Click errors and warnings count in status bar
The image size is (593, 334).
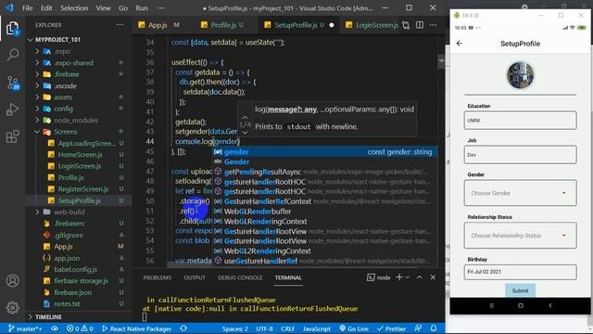click(x=80, y=328)
